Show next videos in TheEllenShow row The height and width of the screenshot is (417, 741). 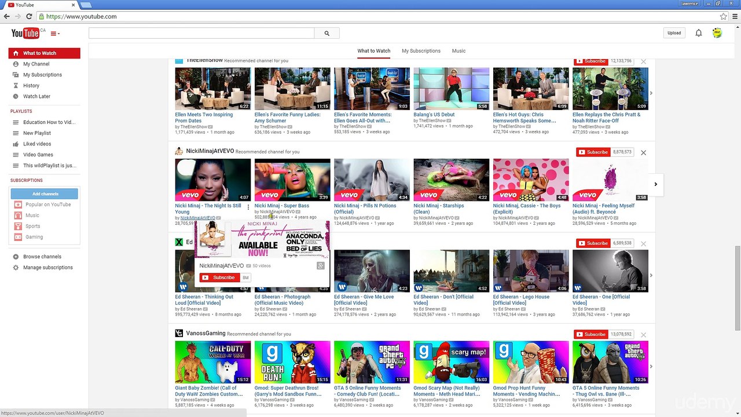pos(651,93)
